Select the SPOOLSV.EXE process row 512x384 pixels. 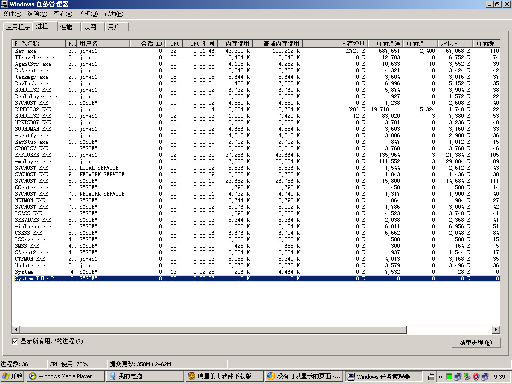[x=257, y=149]
